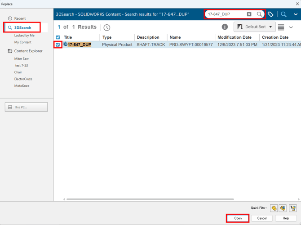Open the ElectroCruze bookmark
This screenshot has height=225, width=301.
(x=23, y=79)
